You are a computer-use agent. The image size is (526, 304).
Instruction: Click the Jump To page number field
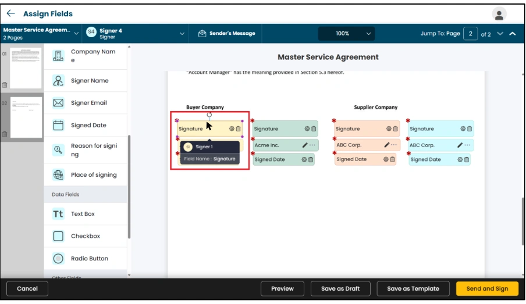(x=470, y=34)
